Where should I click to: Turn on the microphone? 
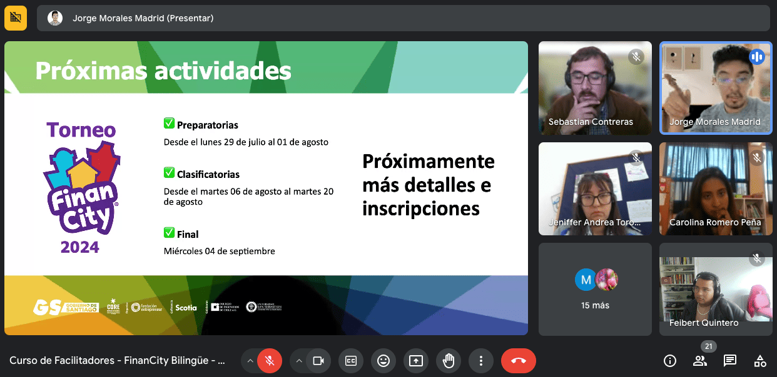coord(270,361)
